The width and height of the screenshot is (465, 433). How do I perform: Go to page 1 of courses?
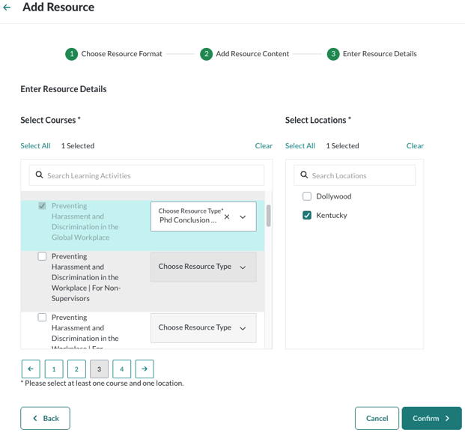click(x=54, y=369)
